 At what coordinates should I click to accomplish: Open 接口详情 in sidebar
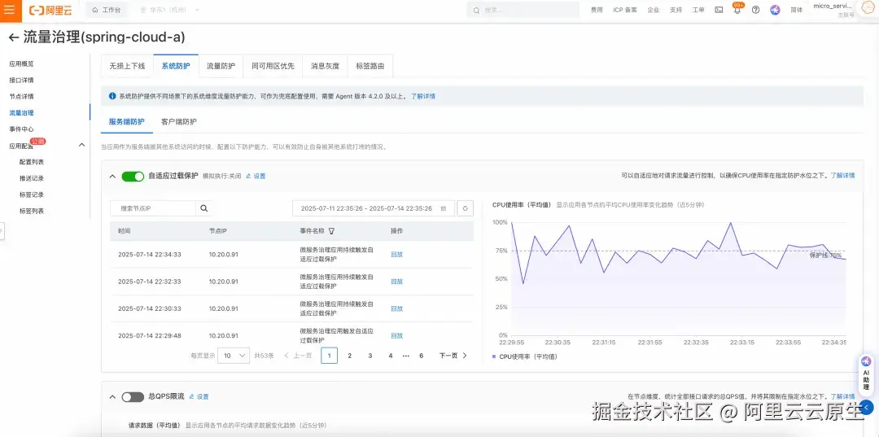click(21, 80)
